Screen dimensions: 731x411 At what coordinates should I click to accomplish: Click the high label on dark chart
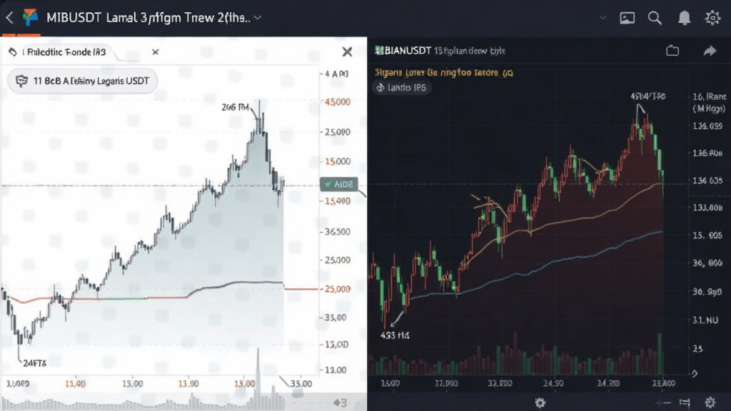coord(648,96)
